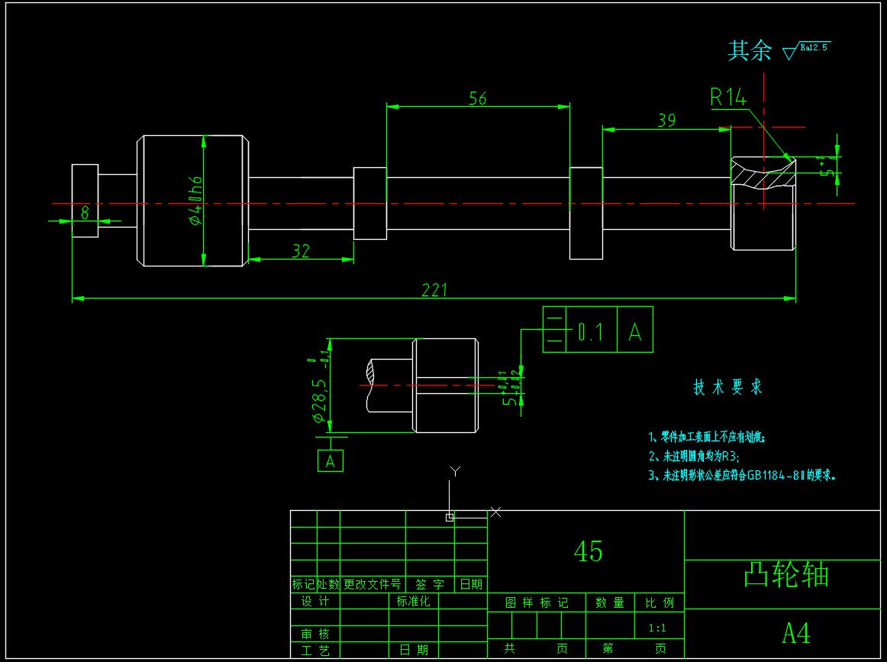Click the 56 dimension text
The width and height of the screenshot is (887, 662).
[x=477, y=98]
